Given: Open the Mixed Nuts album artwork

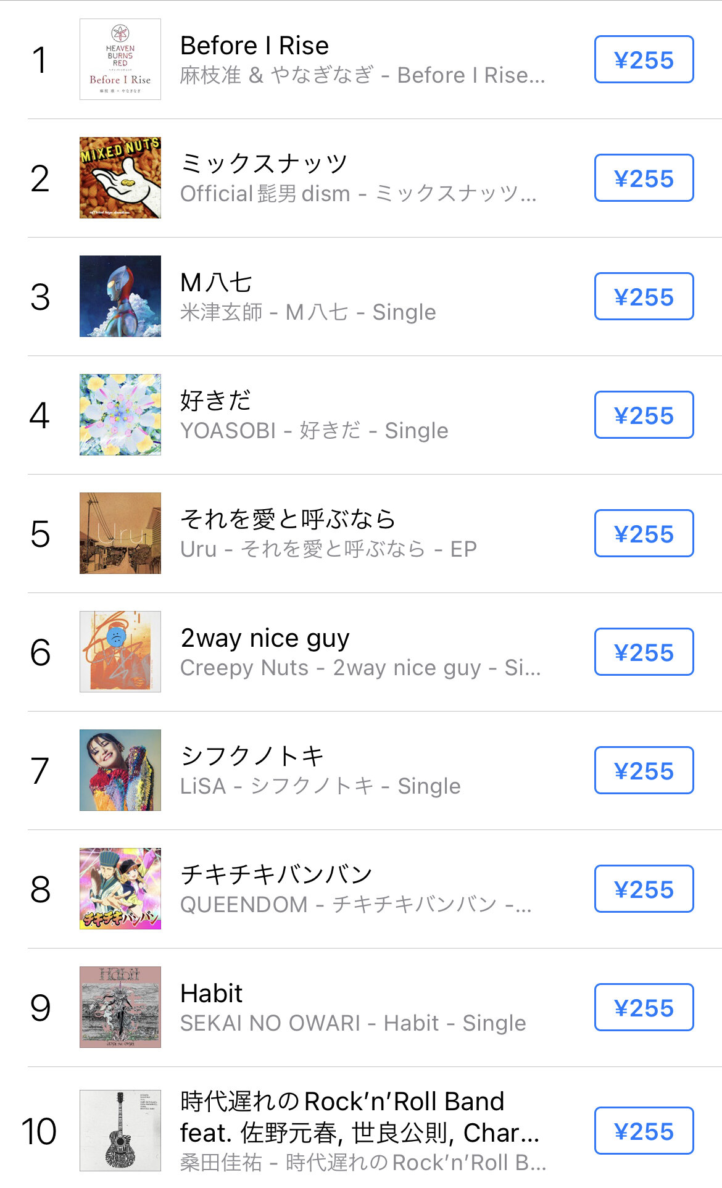Looking at the screenshot, I should pyautogui.click(x=120, y=178).
